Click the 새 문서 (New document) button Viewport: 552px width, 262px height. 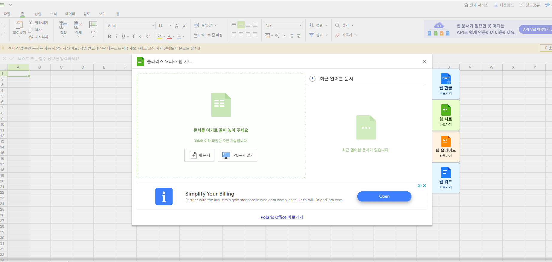(199, 155)
